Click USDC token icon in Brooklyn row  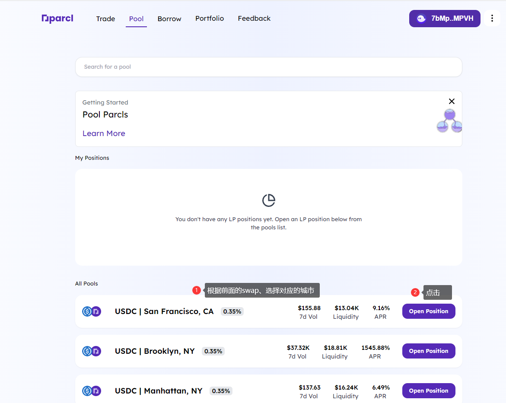pos(87,351)
